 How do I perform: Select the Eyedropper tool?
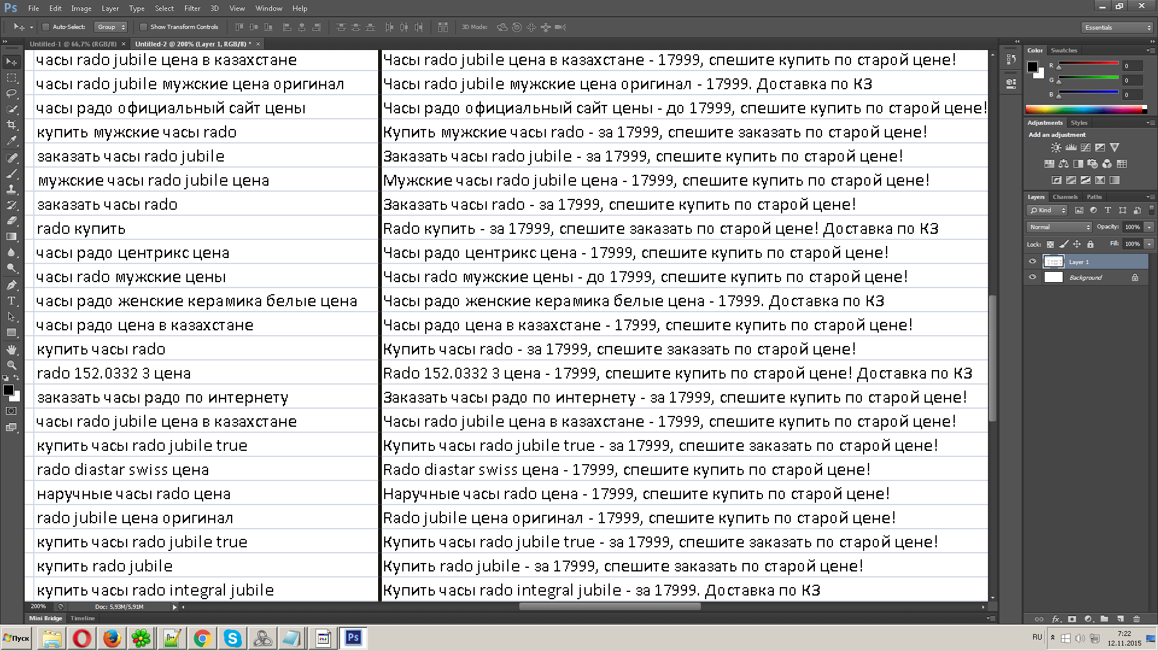tap(11, 140)
